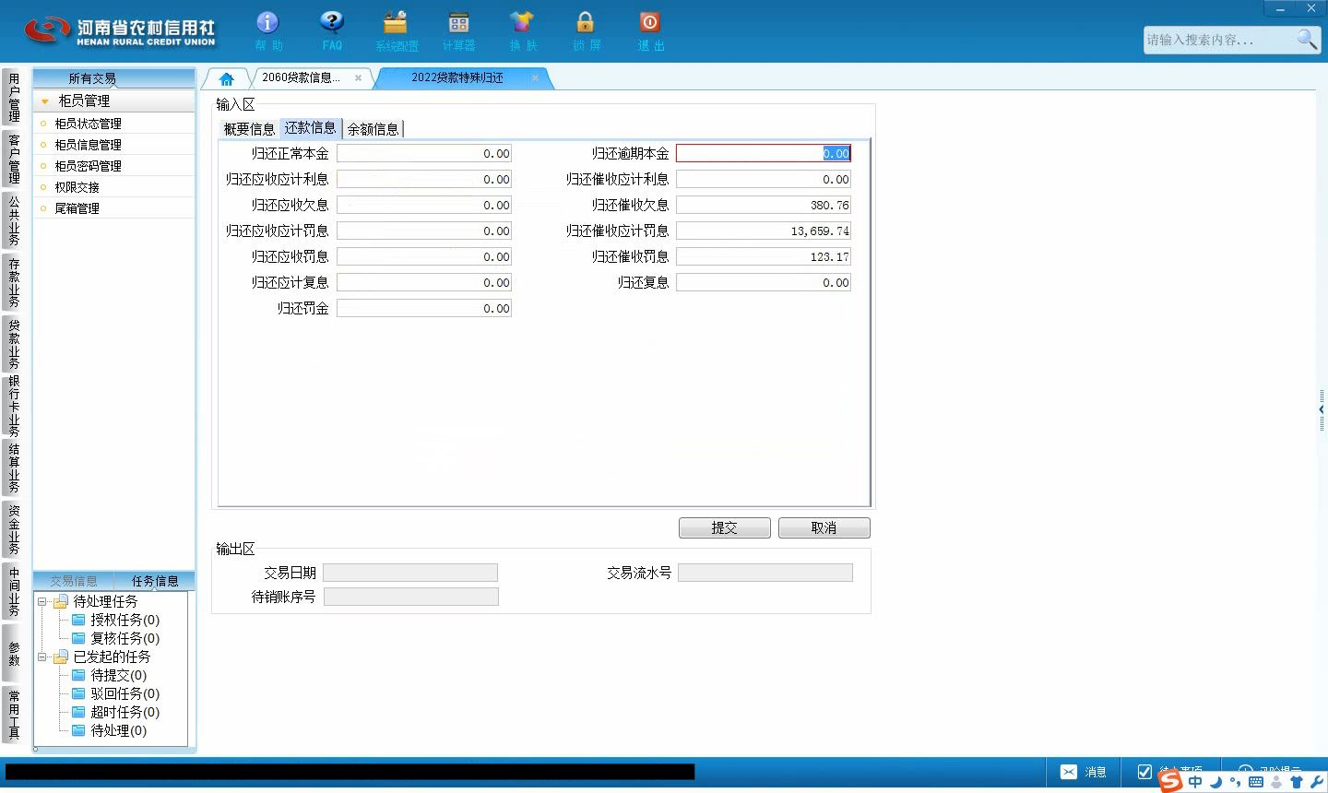1328x793 pixels.
Task: Click the search content input box
Action: 1219,40
